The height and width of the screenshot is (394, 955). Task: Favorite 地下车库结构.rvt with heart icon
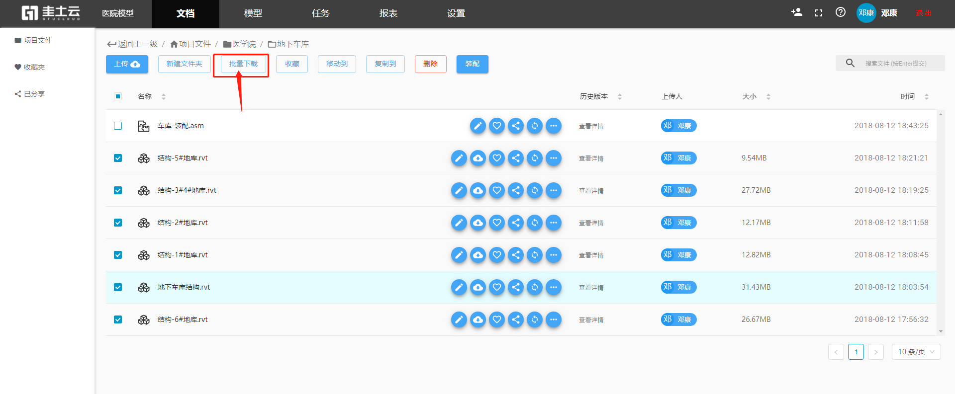pos(497,287)
